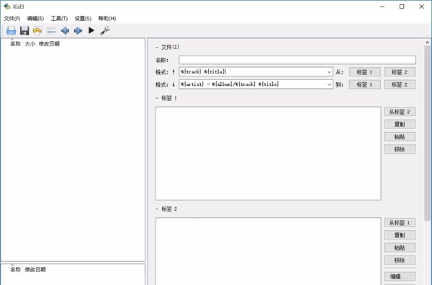Viewport: 432px width, 285px height.
Task: Click 粘贴 button in 标签 1 section
Action: [400, 136]
